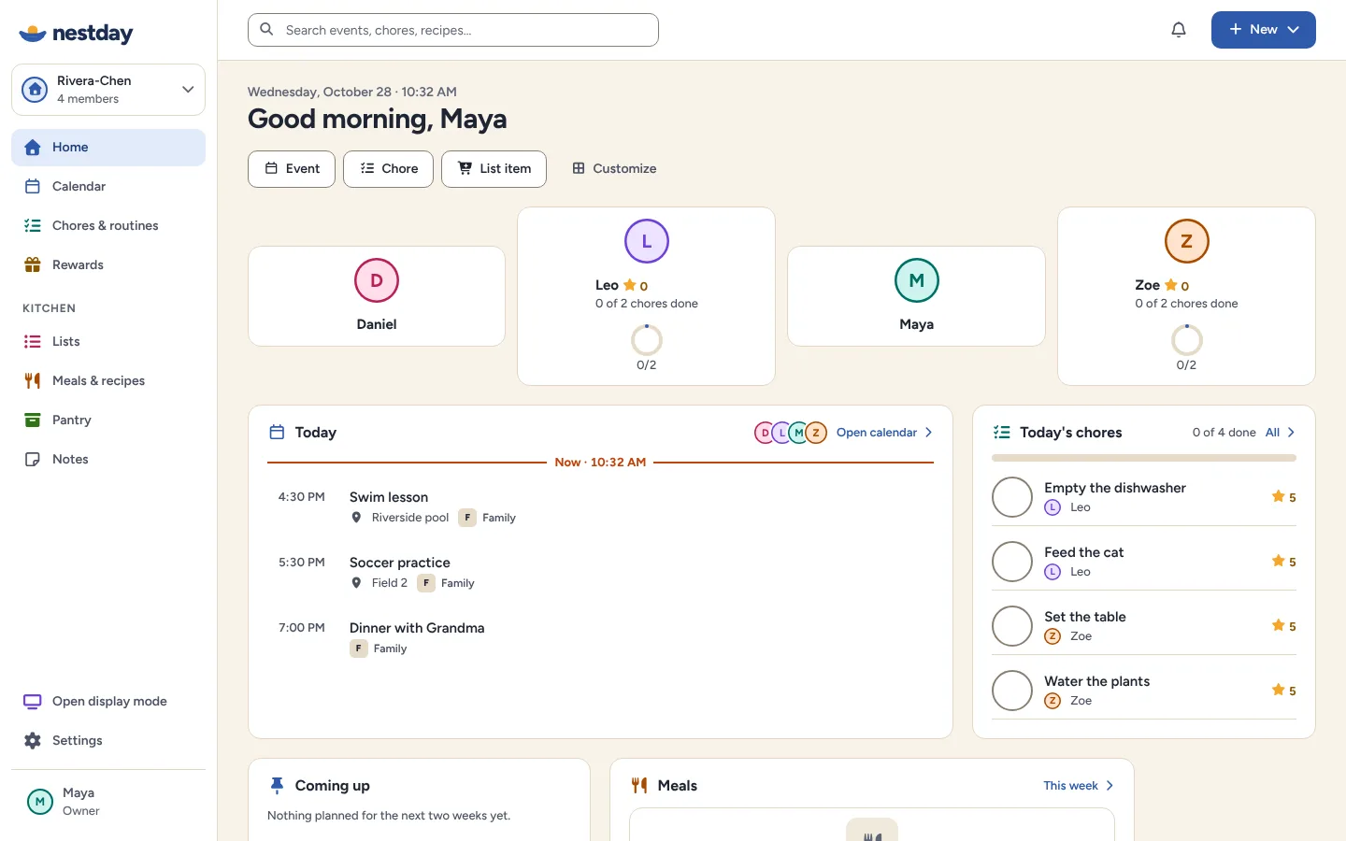Mark Set the table chore complete
This screenshot has width=1346, height=841.
1012,626
